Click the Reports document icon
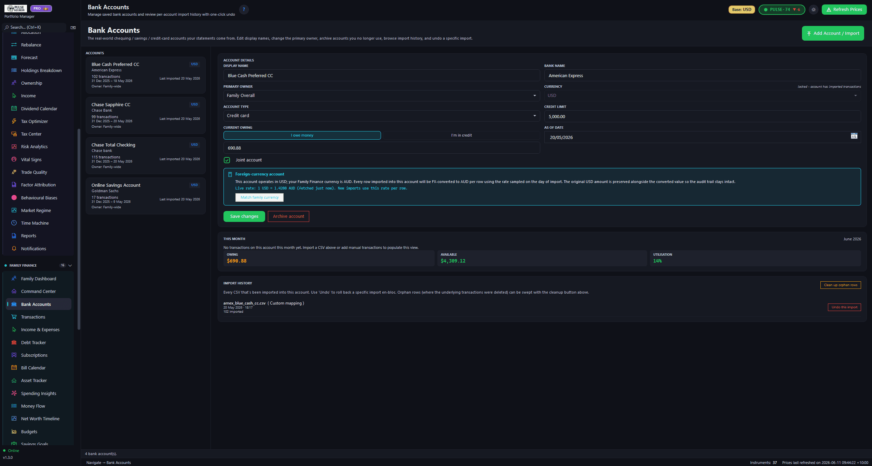Screen dimensions: 872x466 [14, 236]
